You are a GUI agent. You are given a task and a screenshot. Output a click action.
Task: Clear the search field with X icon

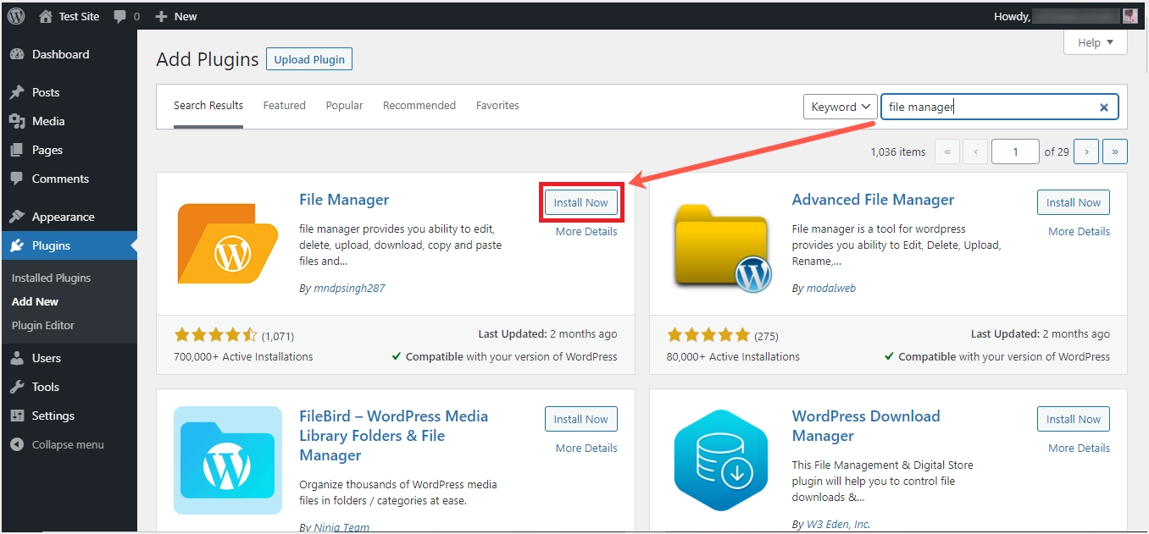coord(1104,107)
